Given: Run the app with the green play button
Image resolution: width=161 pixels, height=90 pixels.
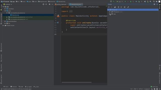Looking at the screenshot, I should point(125,1).
